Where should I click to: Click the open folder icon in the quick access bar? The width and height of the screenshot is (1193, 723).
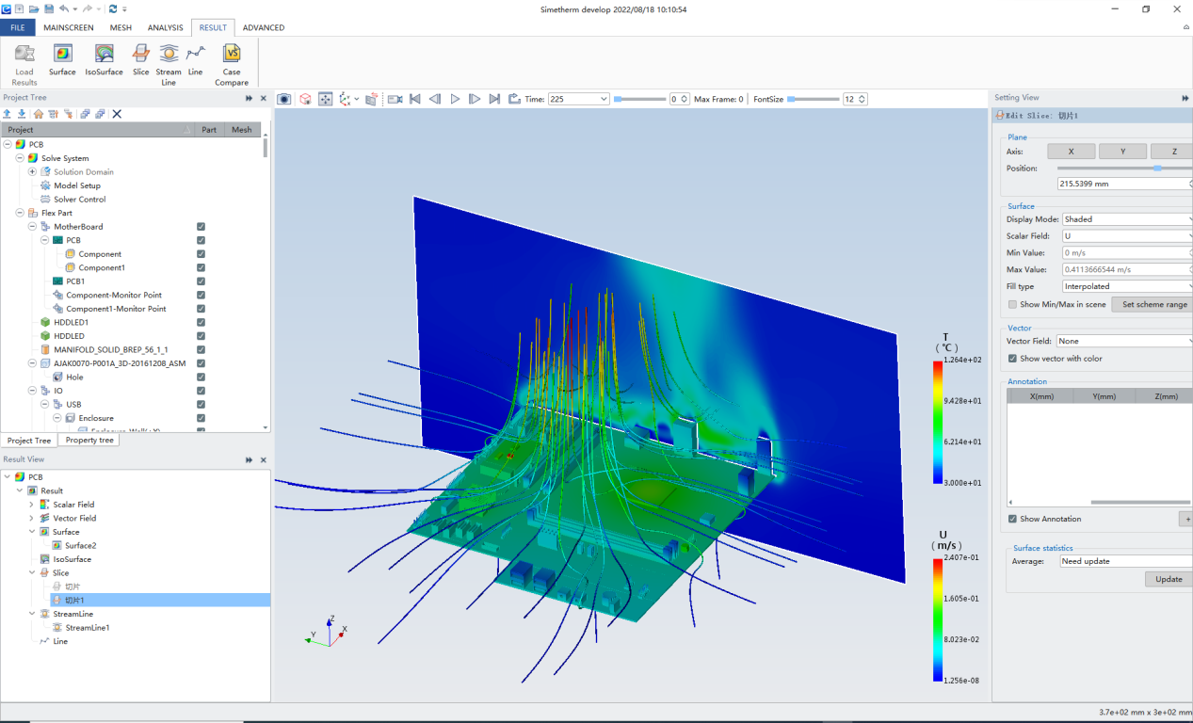click(34, 8)
